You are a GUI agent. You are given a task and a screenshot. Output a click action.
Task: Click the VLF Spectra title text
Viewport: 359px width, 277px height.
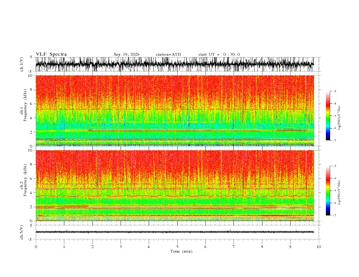[x=51, y=54]
